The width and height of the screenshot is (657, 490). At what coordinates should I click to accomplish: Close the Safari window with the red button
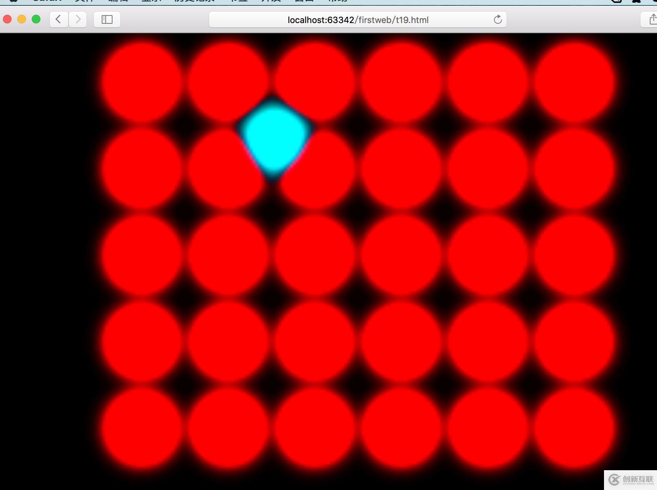coord(7,19)
